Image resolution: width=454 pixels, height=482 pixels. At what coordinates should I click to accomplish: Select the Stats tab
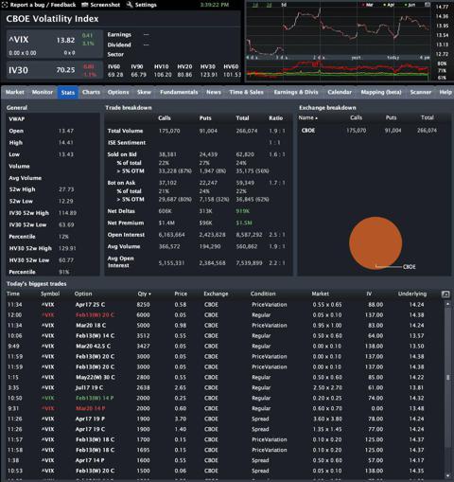(x=68, y=93)
